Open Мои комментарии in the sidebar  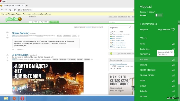tap(119, 43)
